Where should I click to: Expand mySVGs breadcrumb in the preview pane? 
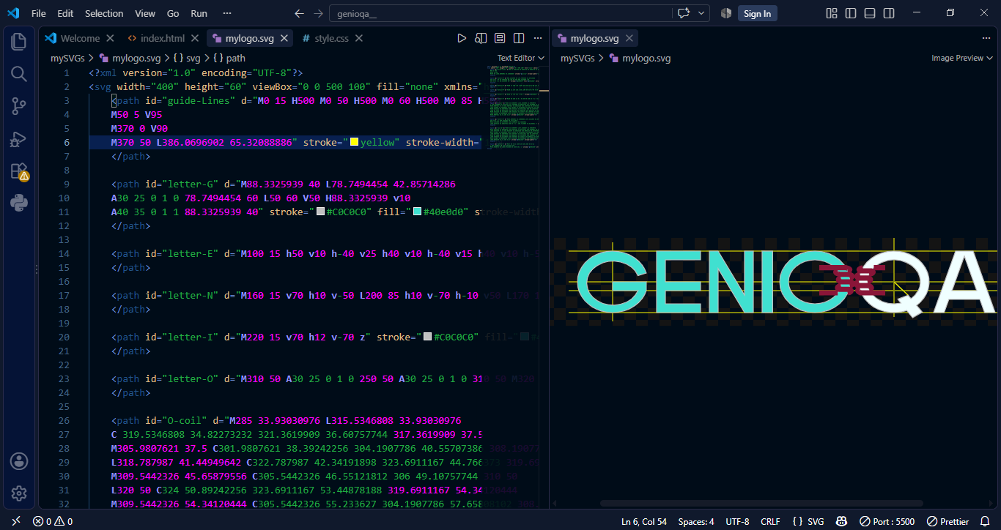pos(577,58)
